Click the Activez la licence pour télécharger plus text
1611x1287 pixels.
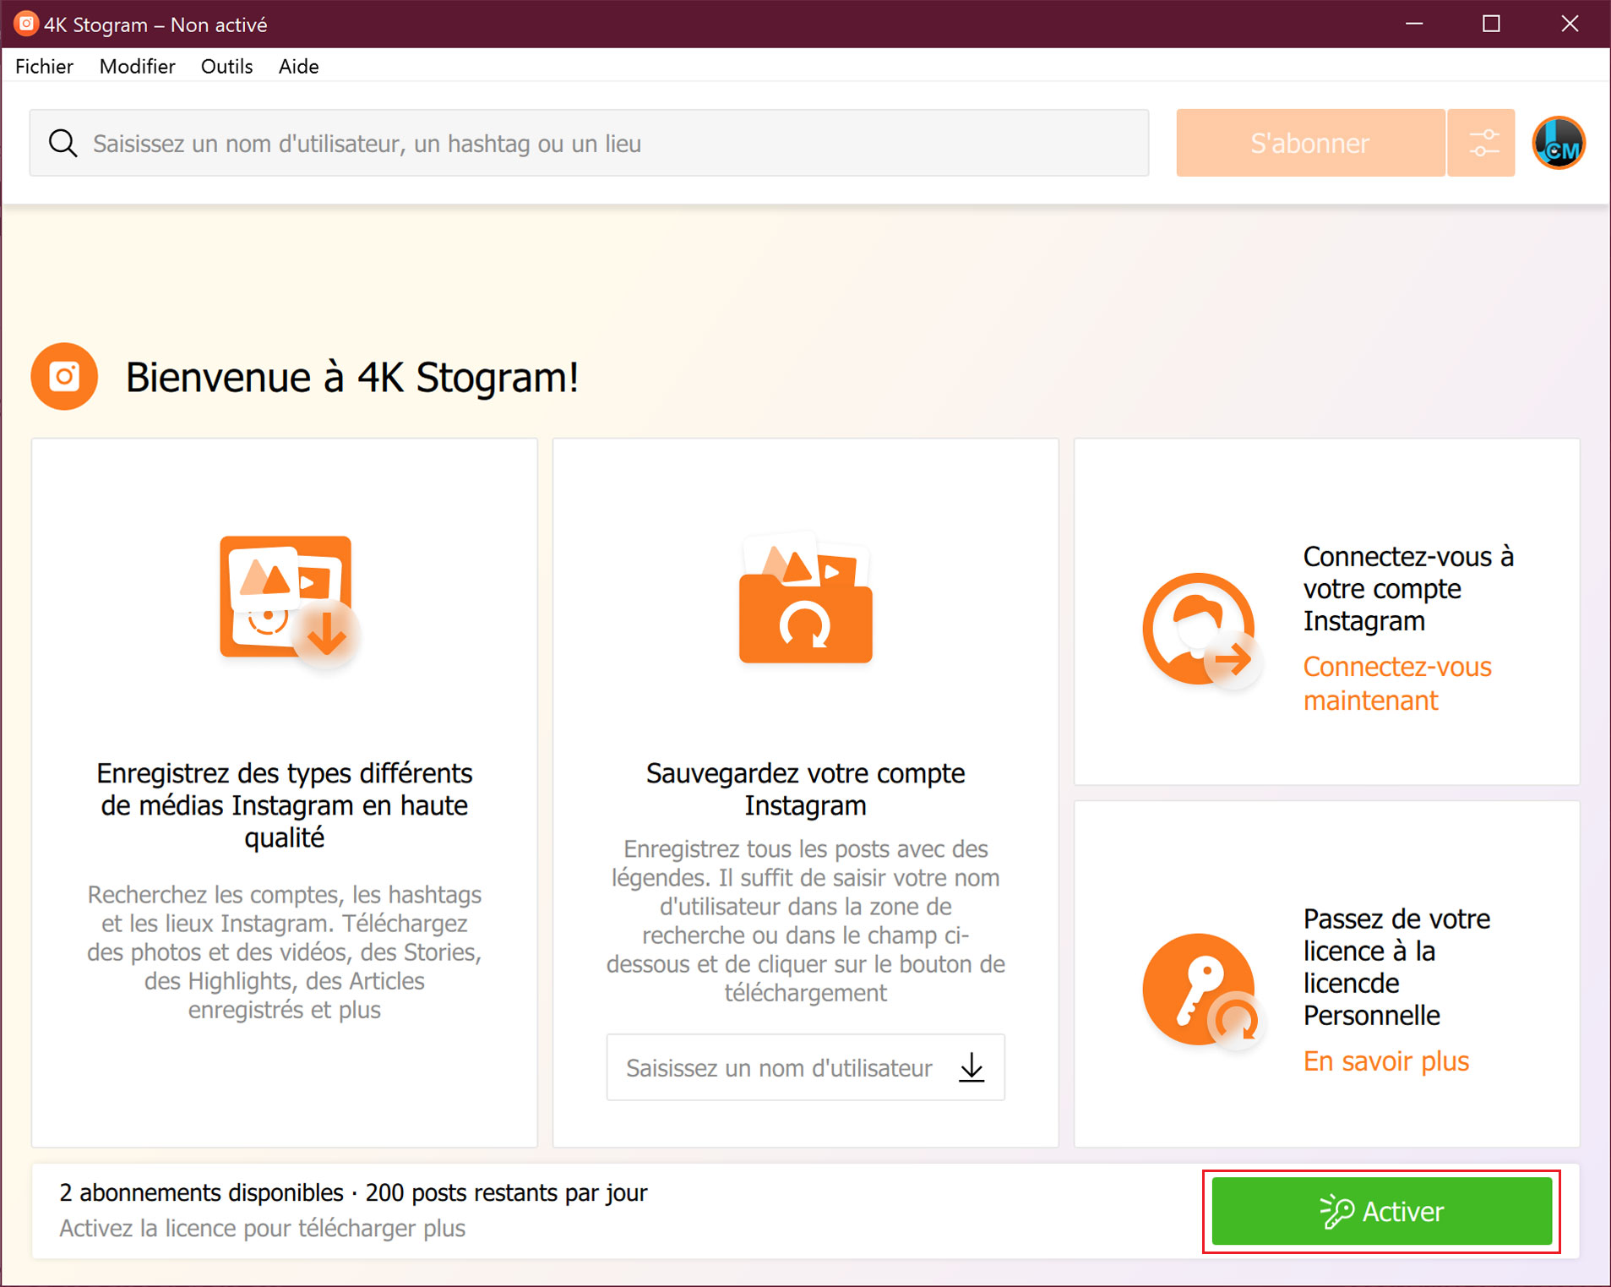262,1228
